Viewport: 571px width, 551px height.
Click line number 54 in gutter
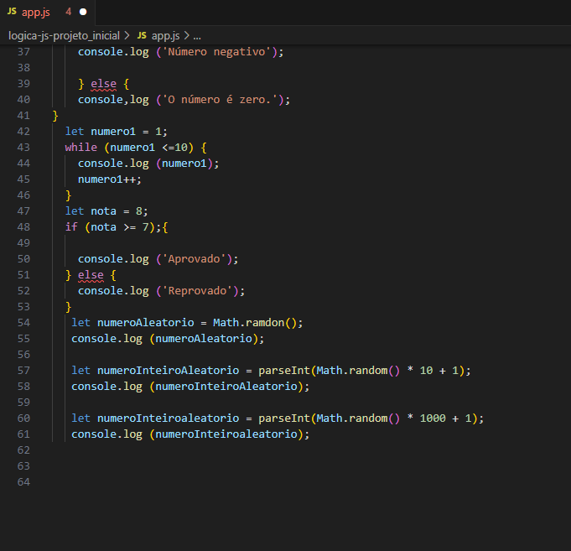pos(23,323)
